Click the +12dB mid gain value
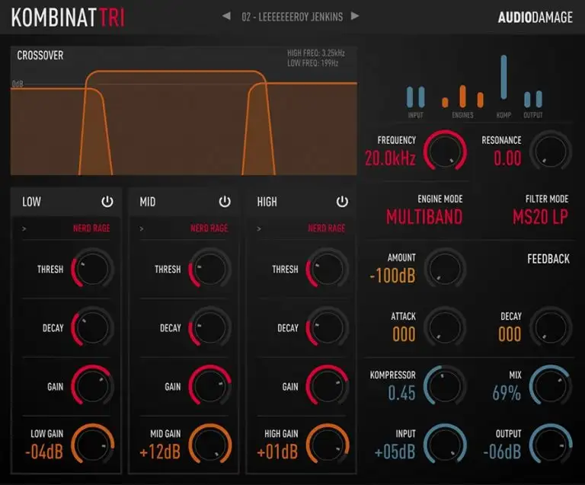Image resolution: width=585 pixels, height=485 pixels. click(x=160, y=451)
